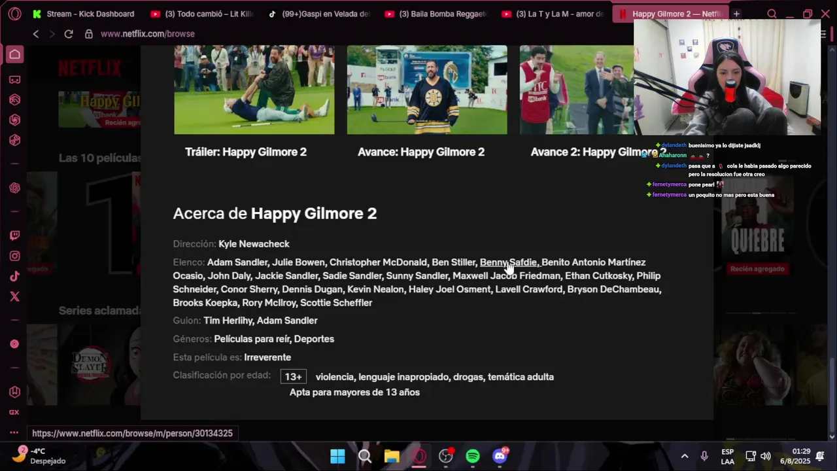
Task: Open Rory McIlroy cast link
Action: pyautogui.click(x=268, y=303)
